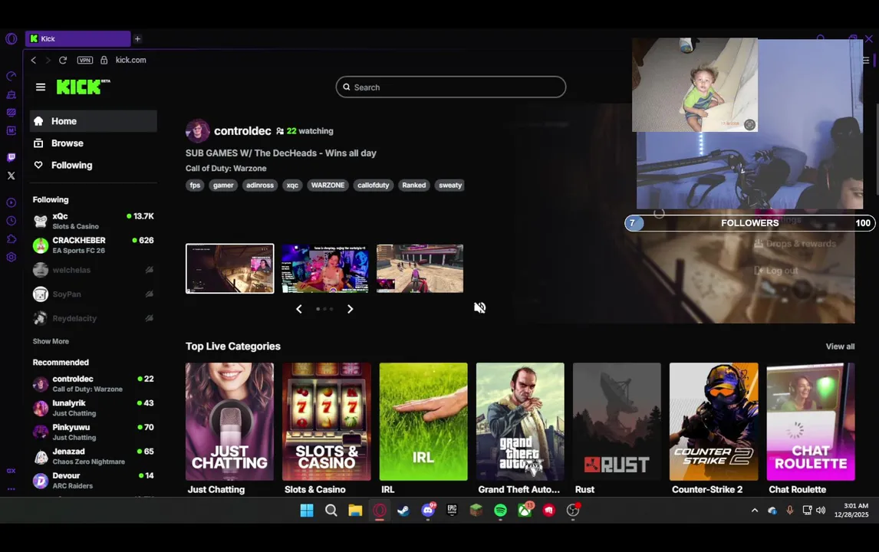The image size is (879, 552).
Task: Open Epic Games Launcher from taskbar
Action: coord(453,510)
